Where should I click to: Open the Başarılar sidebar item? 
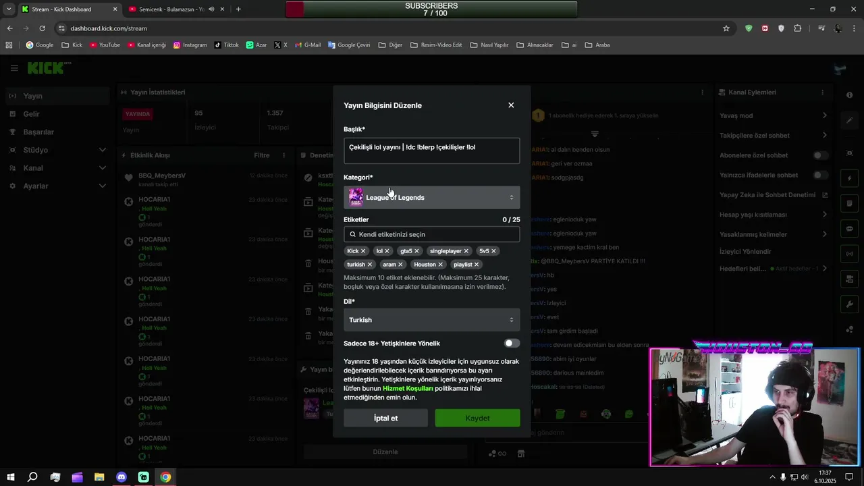click(x=57, y=132)
